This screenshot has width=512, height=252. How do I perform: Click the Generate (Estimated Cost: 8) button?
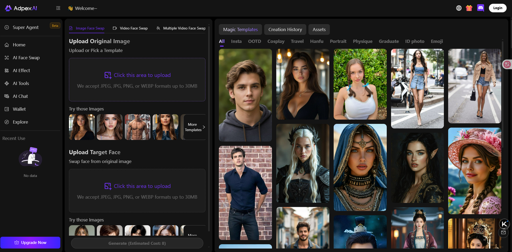coord(137,243)
